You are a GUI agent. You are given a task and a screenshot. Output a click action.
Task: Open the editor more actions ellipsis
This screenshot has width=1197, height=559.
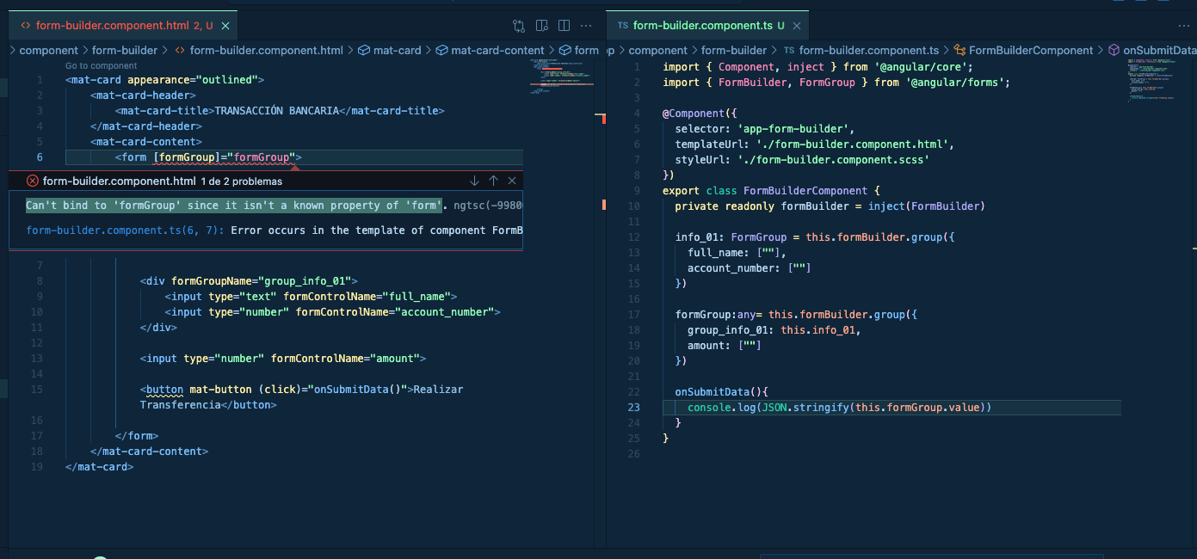(x=586, y=26)
